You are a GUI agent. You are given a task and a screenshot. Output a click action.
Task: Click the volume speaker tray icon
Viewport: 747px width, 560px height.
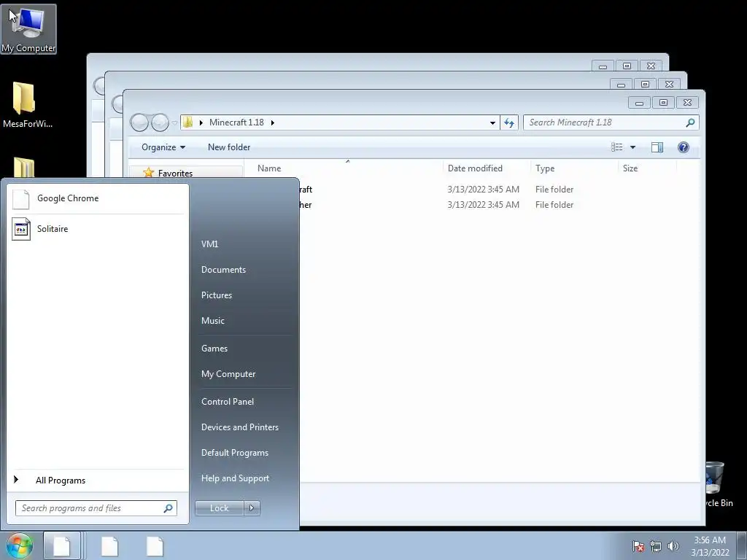673,546
